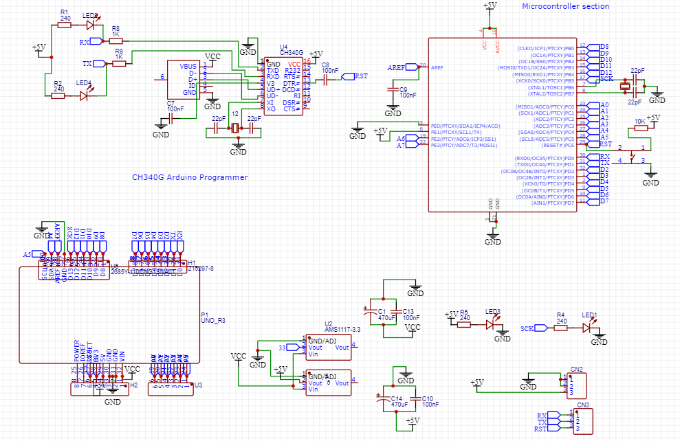Select the D8 net flag at PB0
Viewport: 680px width, 441px height.
coord(598,47)
